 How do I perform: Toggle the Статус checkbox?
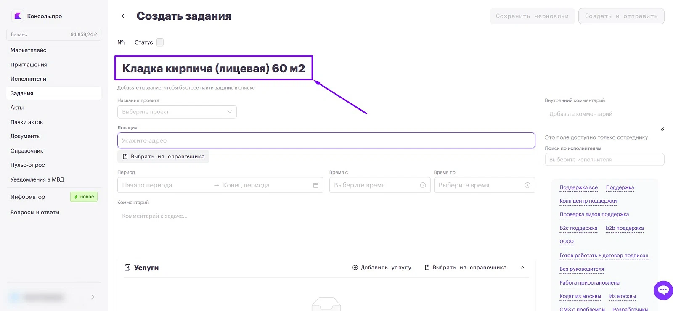pos(160,42)
